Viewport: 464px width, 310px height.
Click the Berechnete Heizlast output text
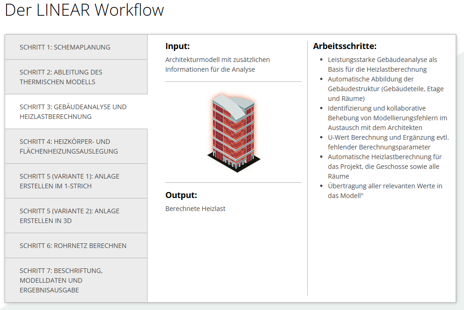coord(195,209)
